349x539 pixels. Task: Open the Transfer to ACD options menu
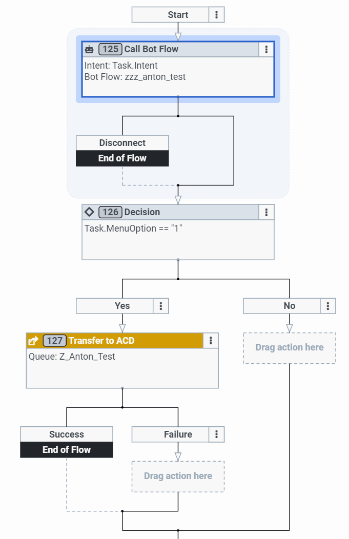211,341
